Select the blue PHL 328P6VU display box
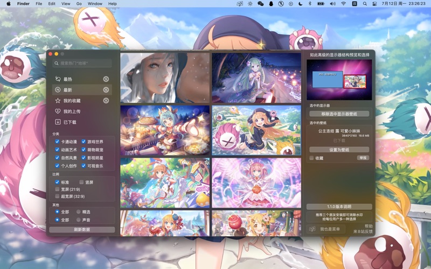Image resolution: width=431 pixels, height=269 pixels. tap(328, 80)
